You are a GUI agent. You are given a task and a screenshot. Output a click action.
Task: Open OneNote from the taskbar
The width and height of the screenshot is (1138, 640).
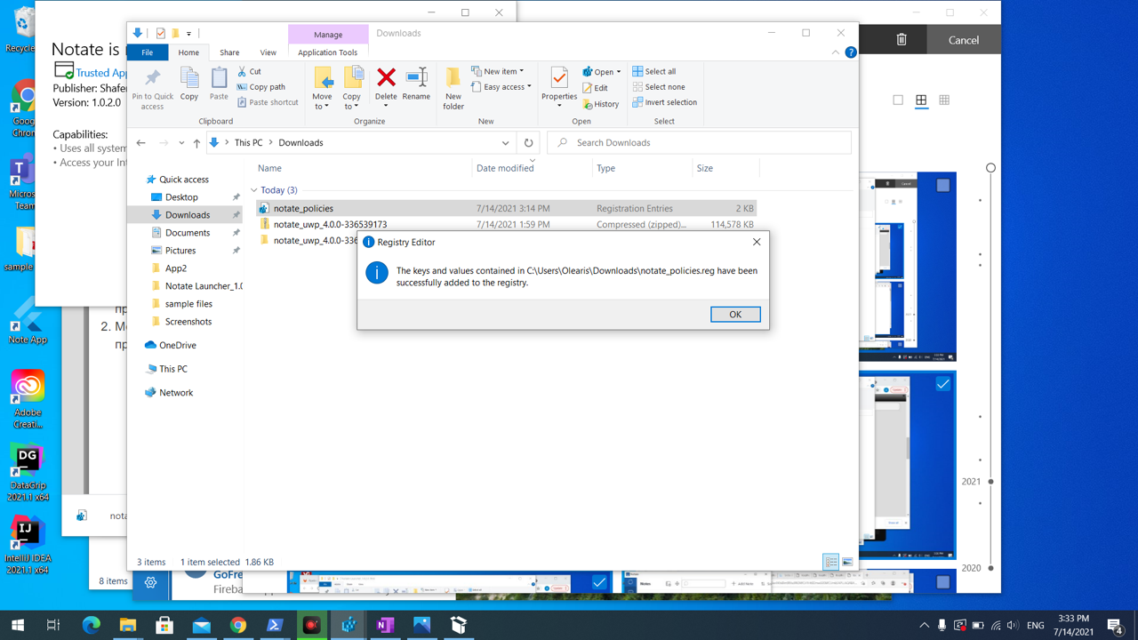click(385, 625)
